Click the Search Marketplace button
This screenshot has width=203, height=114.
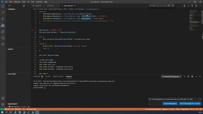[x=170, y=104]
